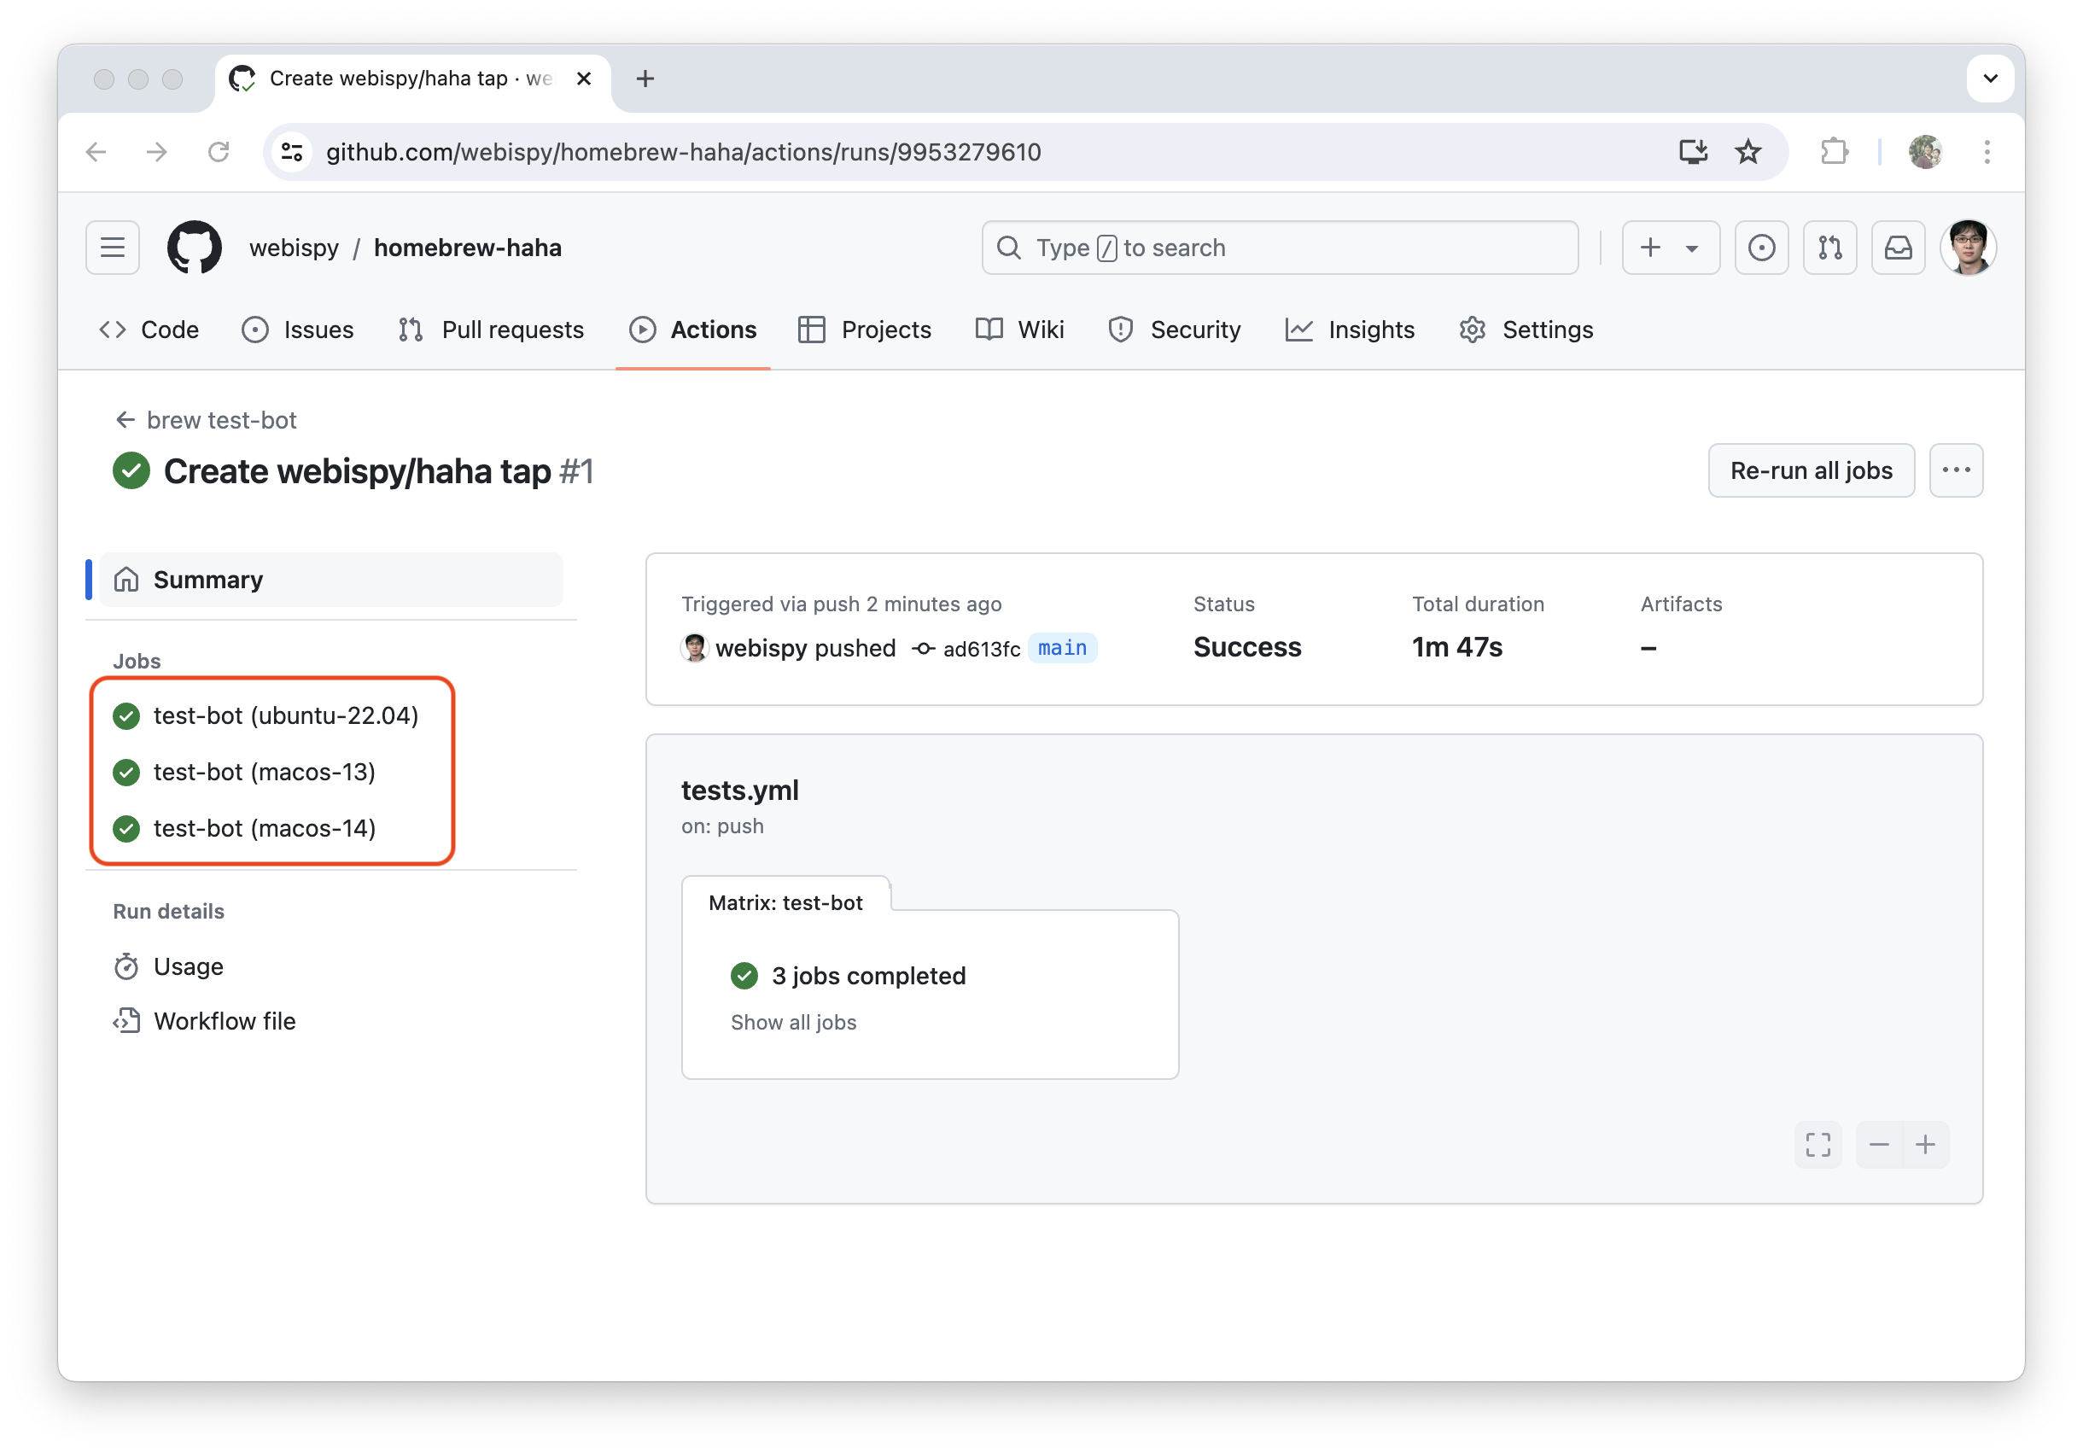The image size is (2083, 1453).
Task: Open the test-bot (ubuntu-22.04) job
Action: 265,715
